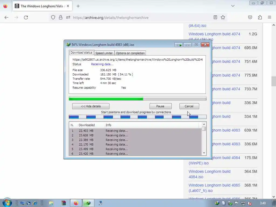Open site permissions icon in address bar
Screen dimensions: 276x207
[x=68, y=18]
